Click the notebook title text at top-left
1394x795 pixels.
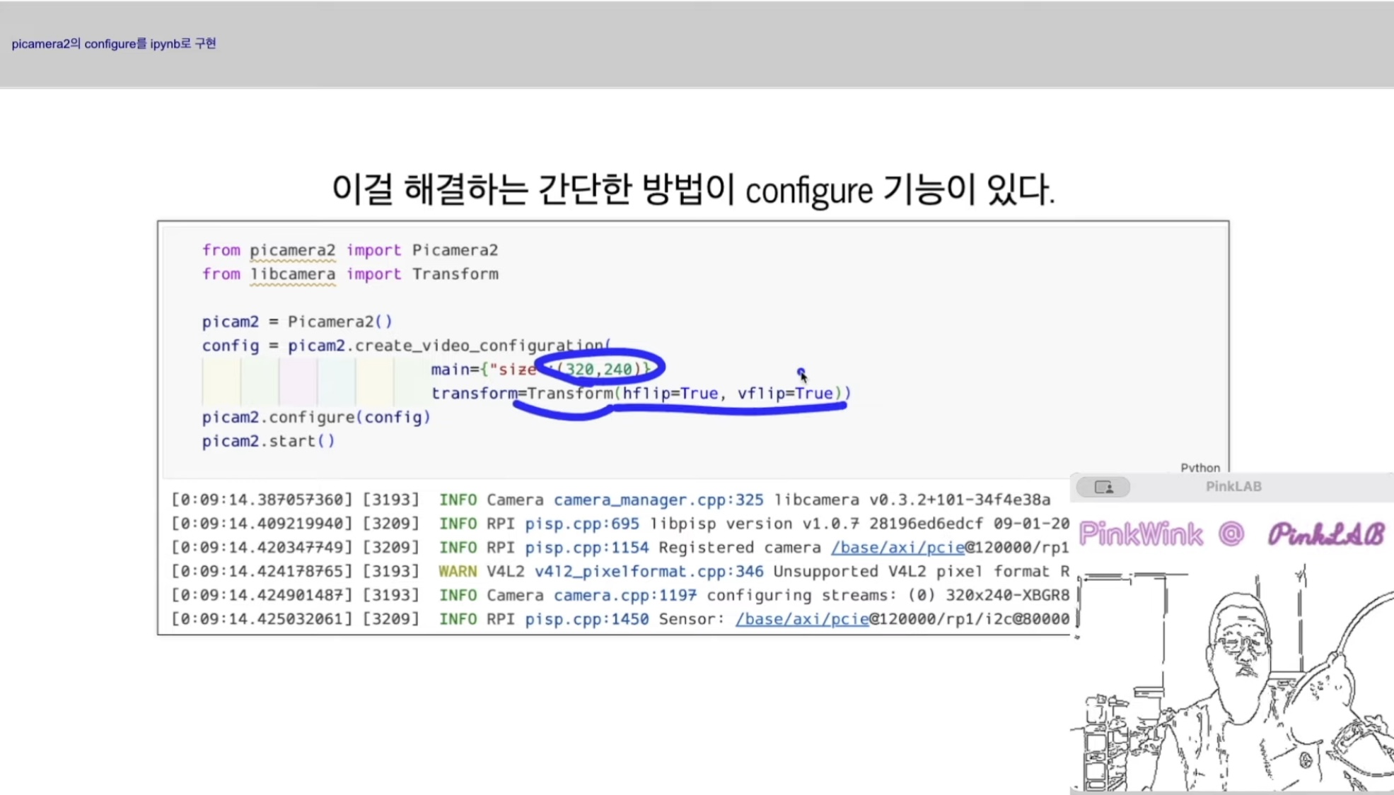[114, 44]
